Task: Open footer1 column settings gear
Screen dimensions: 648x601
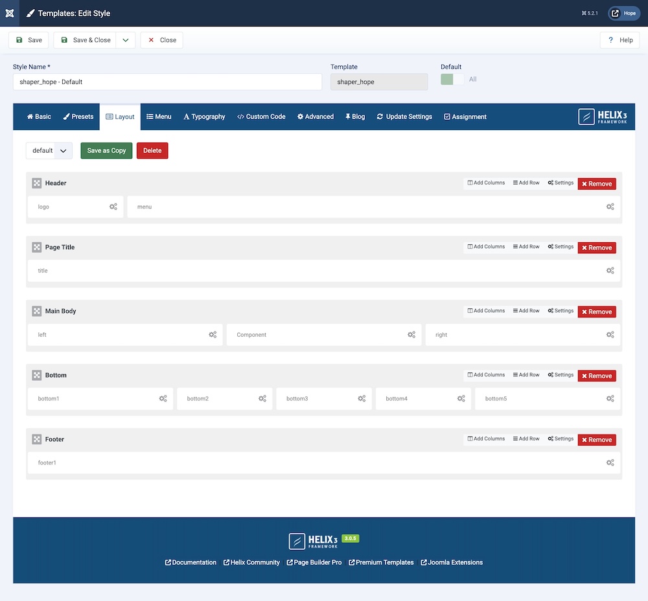Action: (610, 462)
